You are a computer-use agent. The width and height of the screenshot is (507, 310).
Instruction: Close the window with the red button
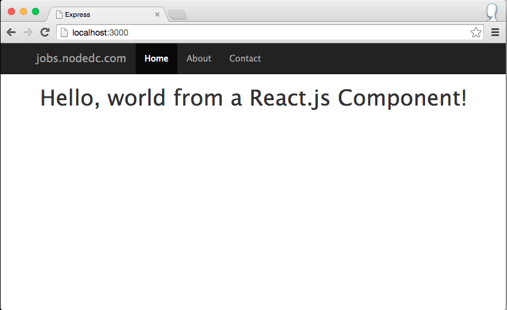point(11,11)
